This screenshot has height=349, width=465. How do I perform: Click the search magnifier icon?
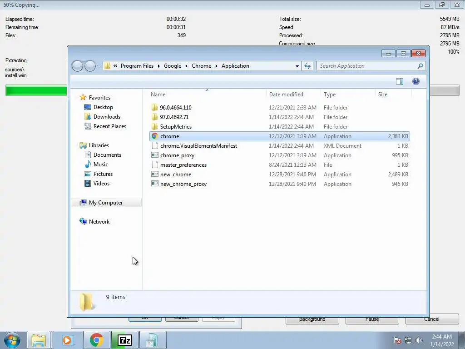click(420, 66)
